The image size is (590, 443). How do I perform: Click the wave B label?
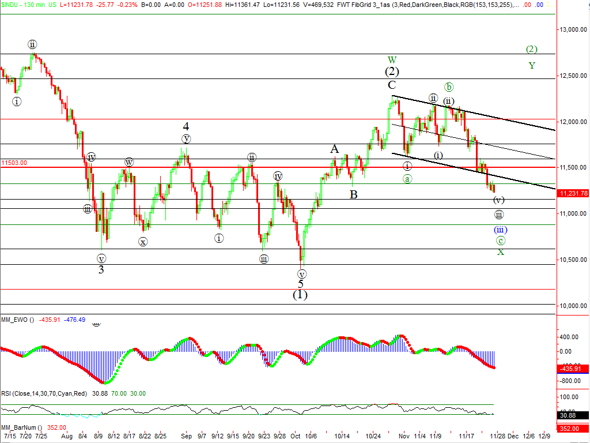click(353, 195)
